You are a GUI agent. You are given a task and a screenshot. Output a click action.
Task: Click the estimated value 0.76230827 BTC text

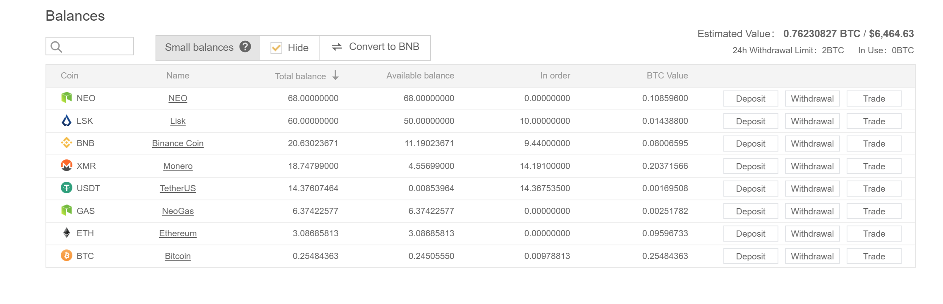pos(822,33)
